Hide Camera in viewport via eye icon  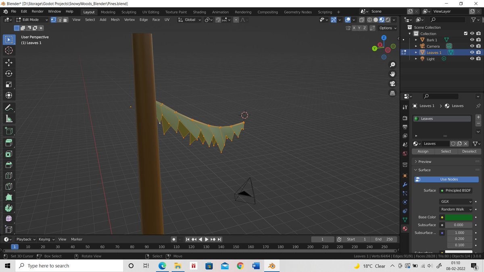point(472,46)
